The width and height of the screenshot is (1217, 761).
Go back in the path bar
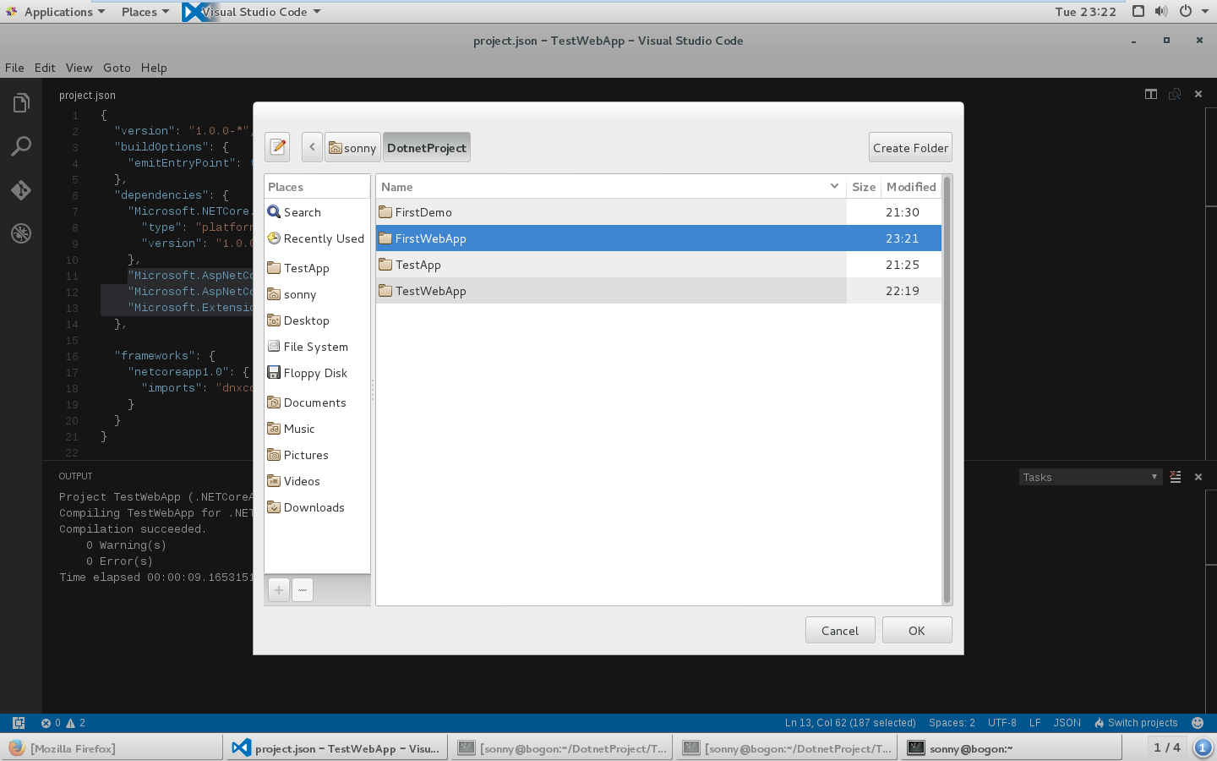coord(312,147)
